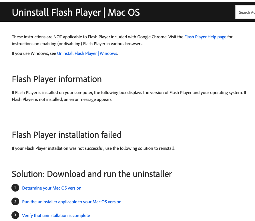Click the number 1 step circle
The width and height of the screenshot is (255, 221).
(15, 188)
